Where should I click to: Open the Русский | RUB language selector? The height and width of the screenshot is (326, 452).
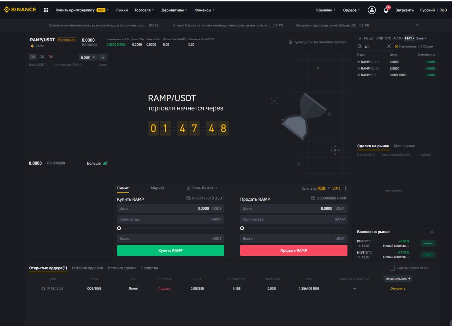pyautogui.click(x=433, y=10)
